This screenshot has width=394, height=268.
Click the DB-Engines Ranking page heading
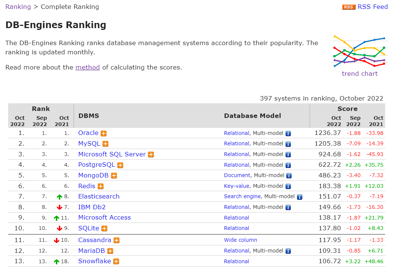point(56,25)
